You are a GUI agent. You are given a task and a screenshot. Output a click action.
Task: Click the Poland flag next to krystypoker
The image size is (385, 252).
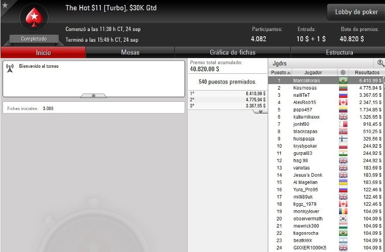pos(343,146)
